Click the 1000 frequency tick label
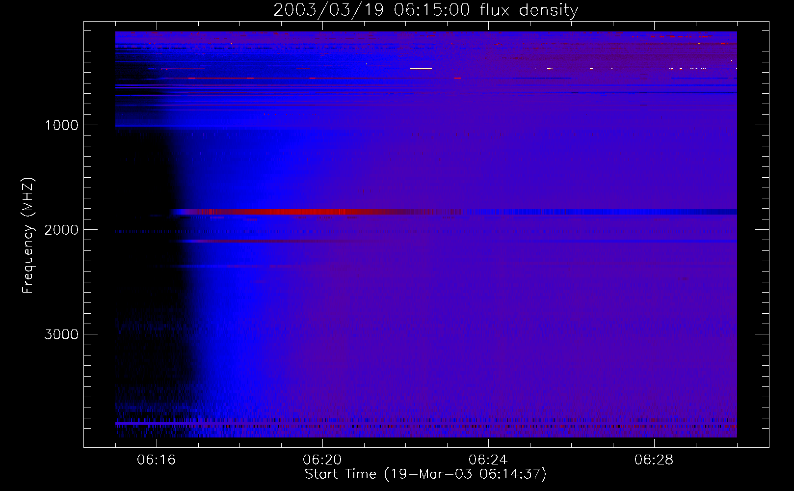 (x=61, y=125)
